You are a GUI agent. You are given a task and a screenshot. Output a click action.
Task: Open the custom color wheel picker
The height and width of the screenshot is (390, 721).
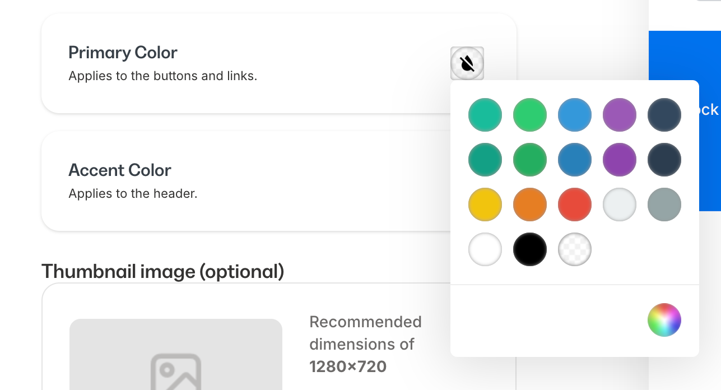click(x=664, y=320)
